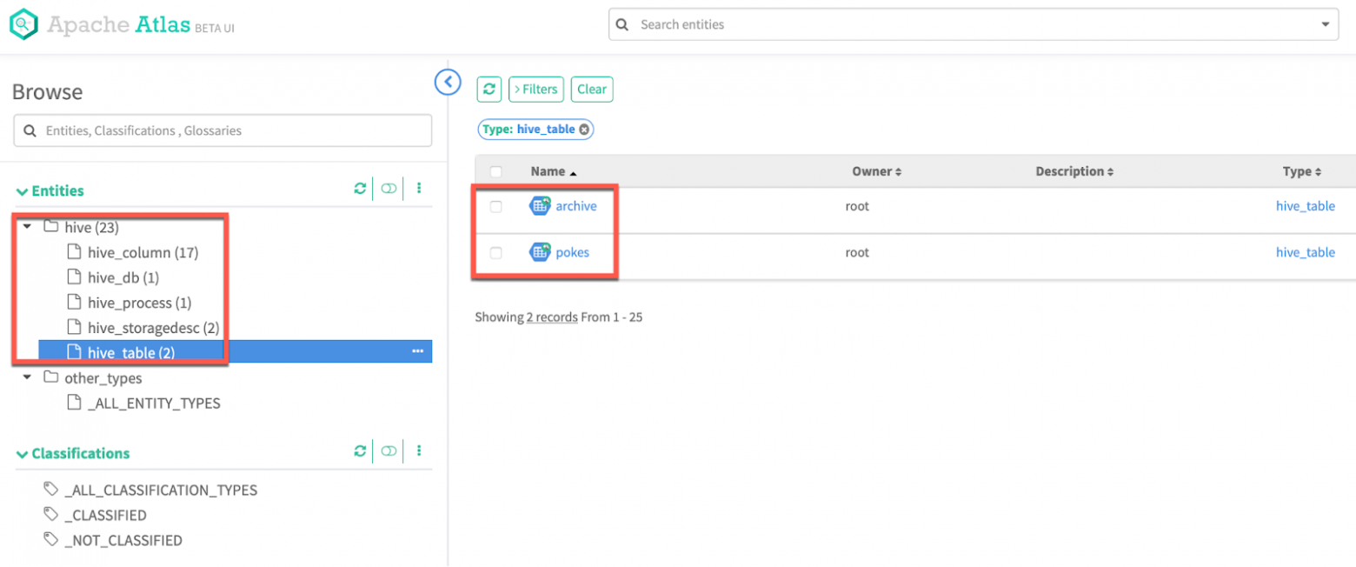Open the search entities dropdown arrow

point(1326,24)
